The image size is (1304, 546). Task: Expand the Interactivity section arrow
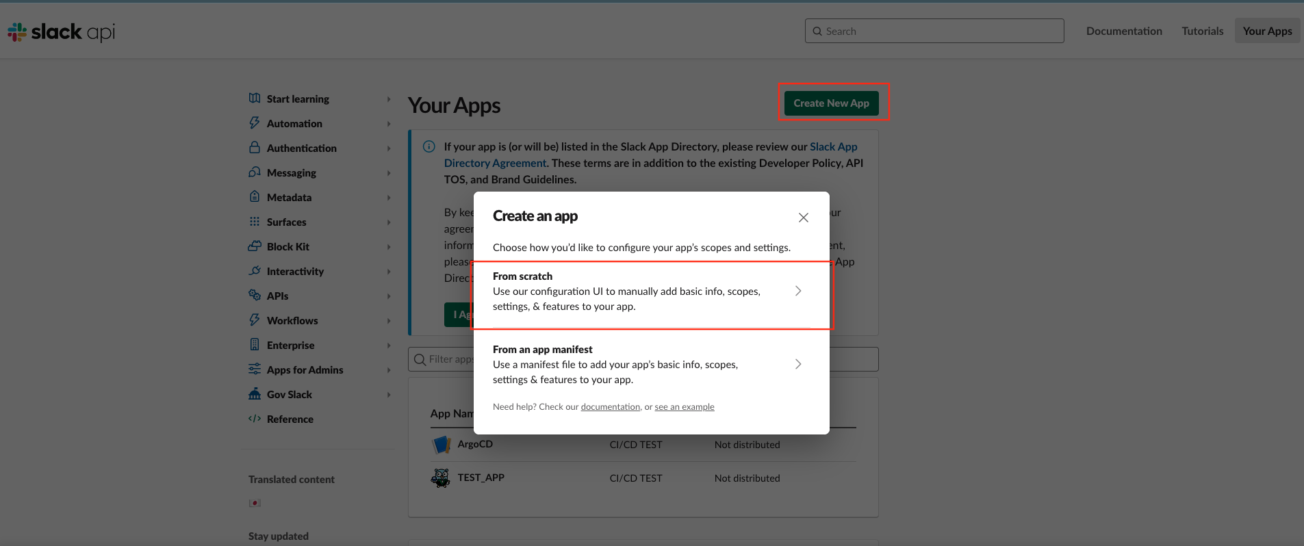coord(389,272)
